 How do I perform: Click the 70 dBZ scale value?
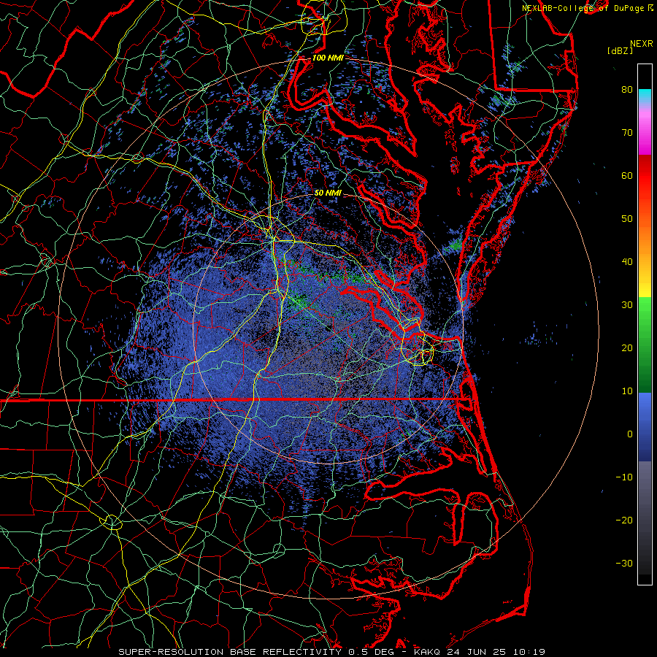(627, 132)
